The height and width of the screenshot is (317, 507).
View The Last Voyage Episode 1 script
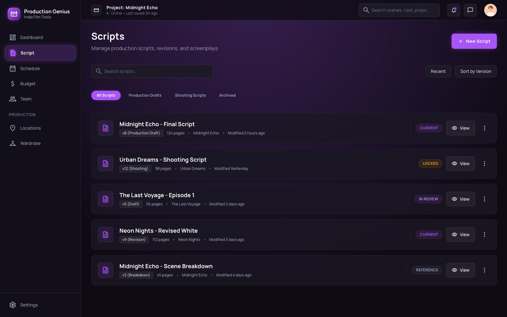coord(460,199)
